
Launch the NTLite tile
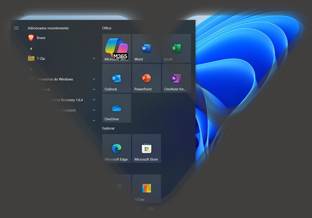point(146,189)
